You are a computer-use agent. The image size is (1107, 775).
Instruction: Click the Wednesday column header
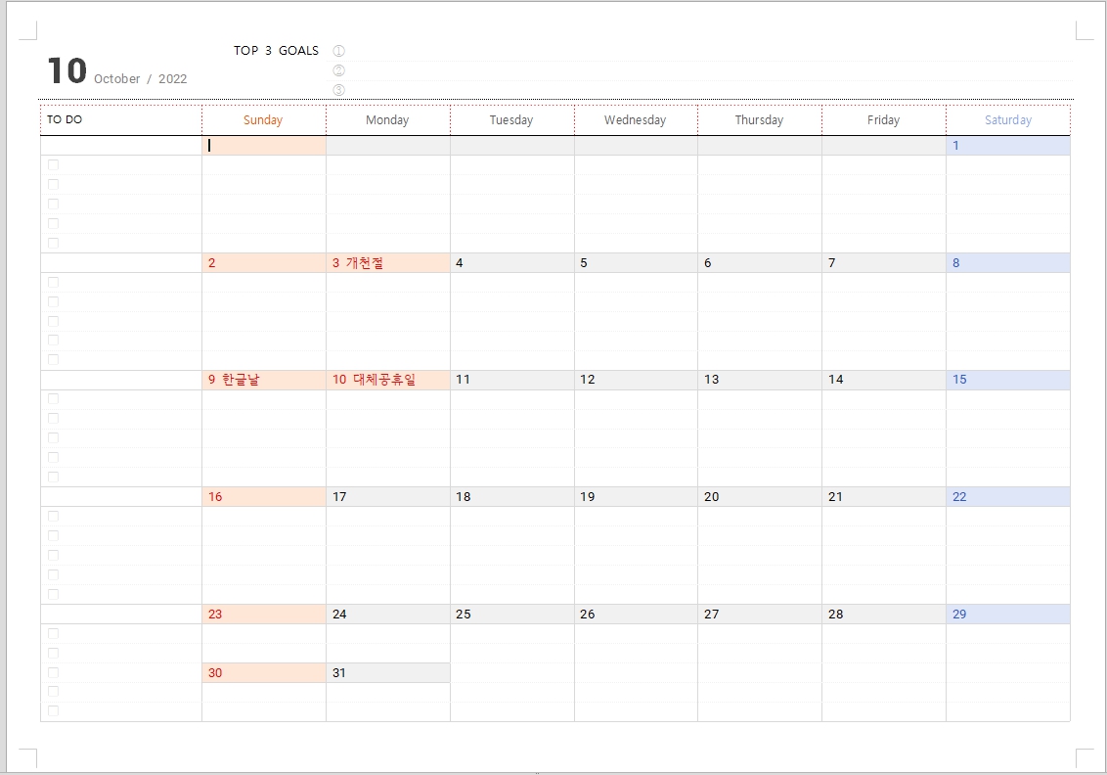[x=636, y=120]
